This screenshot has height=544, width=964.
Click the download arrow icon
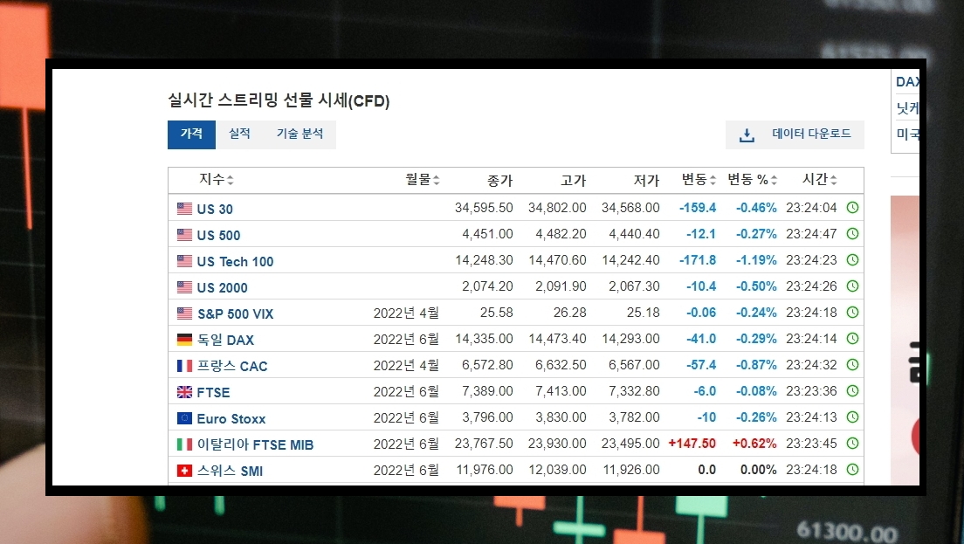pos(747,135)
